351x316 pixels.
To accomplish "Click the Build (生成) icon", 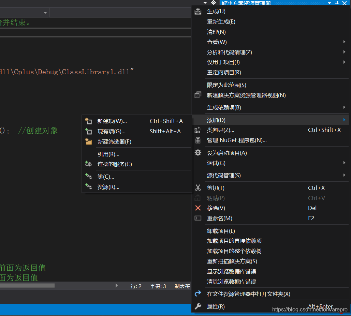I will 198,11.
